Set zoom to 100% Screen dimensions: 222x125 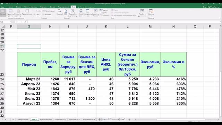[66, 12]
